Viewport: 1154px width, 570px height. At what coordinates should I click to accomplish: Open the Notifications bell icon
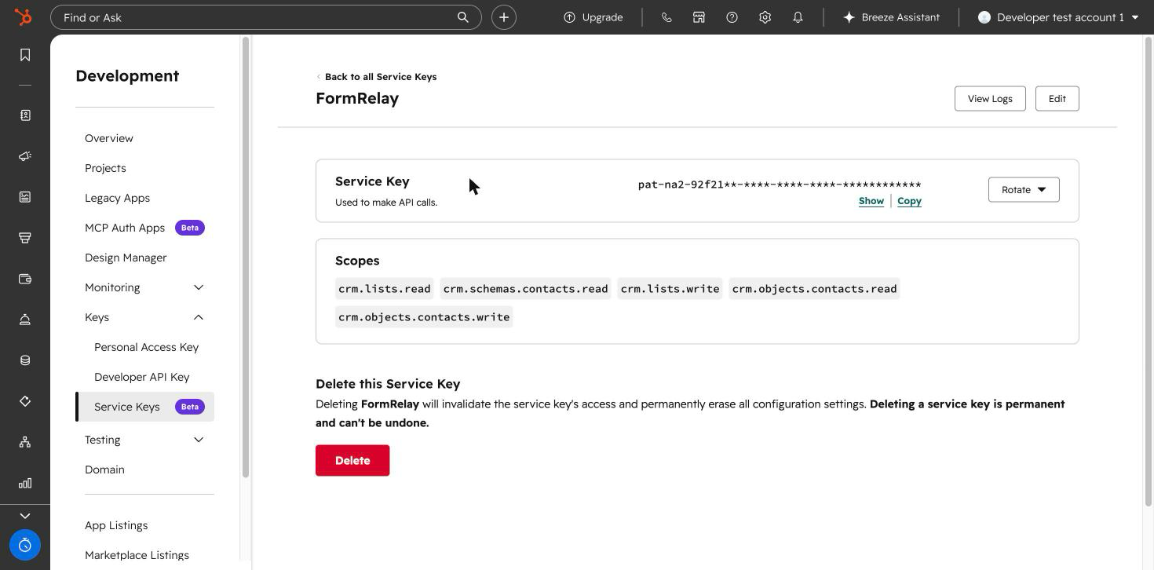798,17
